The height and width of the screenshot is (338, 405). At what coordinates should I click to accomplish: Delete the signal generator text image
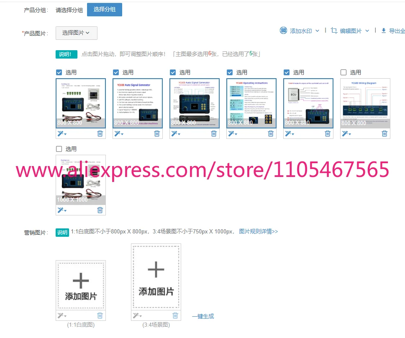(x=157, y=133)
